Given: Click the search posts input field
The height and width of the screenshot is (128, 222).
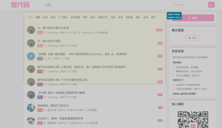Looking at the screenshot, I should (190, 5).
